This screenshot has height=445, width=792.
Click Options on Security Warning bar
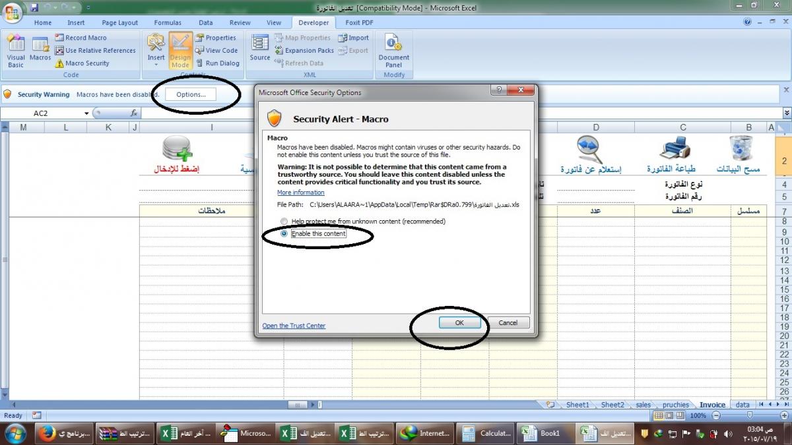(x=191, y=94)
